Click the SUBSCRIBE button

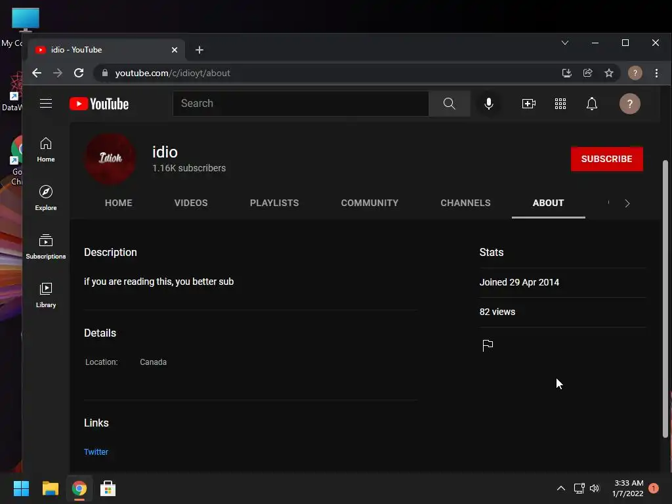tap(606, 159)
